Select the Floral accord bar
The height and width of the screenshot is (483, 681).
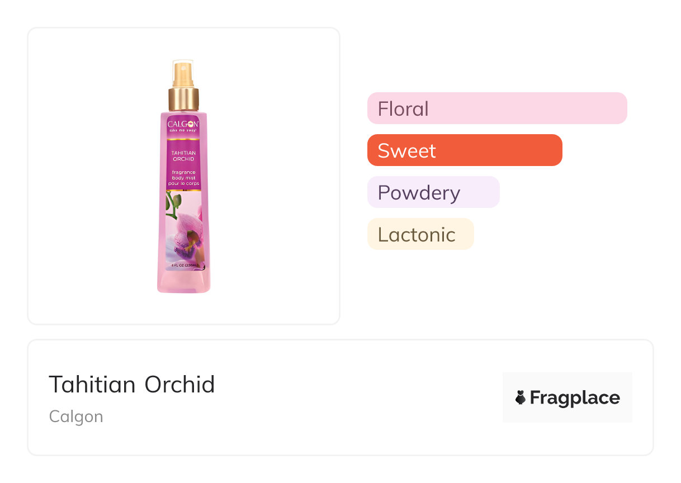point(496,108)
